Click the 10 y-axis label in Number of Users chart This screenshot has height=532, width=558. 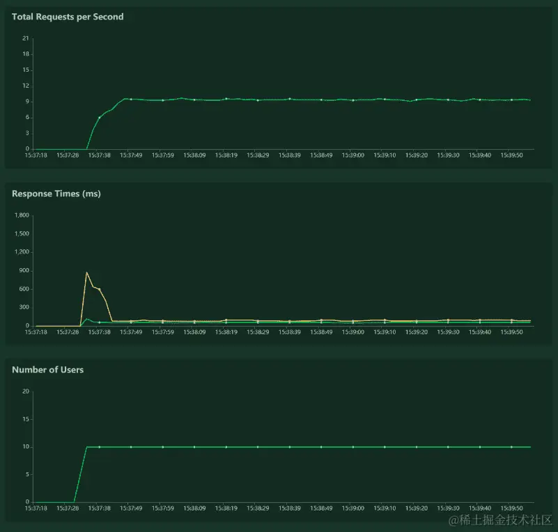(x=26, y=446)
